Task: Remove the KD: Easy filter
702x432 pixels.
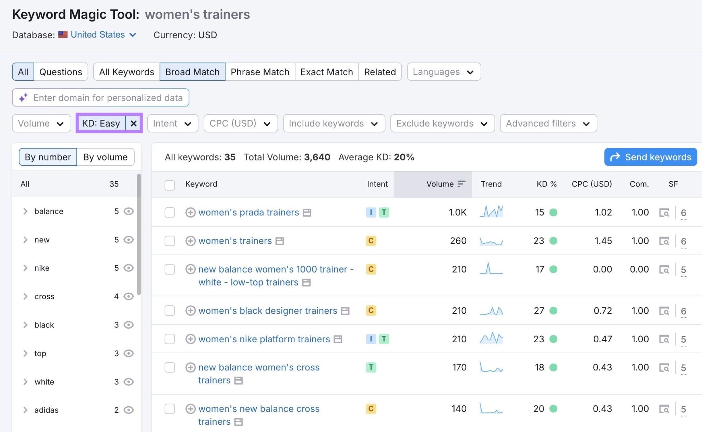Action: (134, 123)
